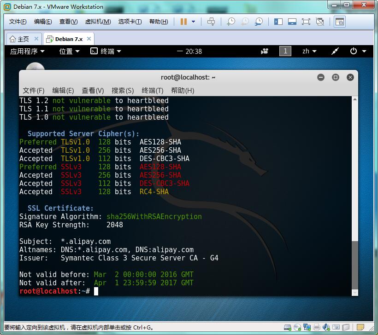Viewport: 378px width, 335px height.
Task: Click the sound card status icon
Action: (326, 327)
